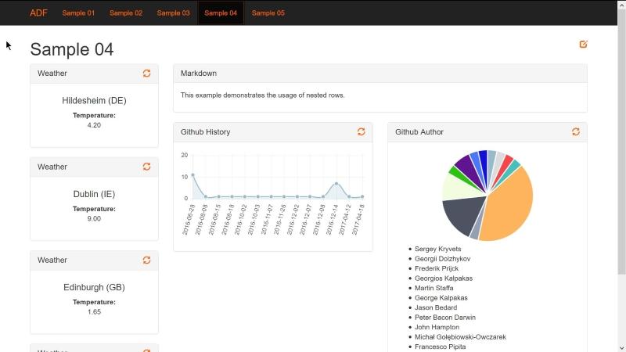Viewport: 626px width, 352px height.
Task: Click the 2017-04-18 date axis label
Action: pyautogui.click(x=358, y=220)
